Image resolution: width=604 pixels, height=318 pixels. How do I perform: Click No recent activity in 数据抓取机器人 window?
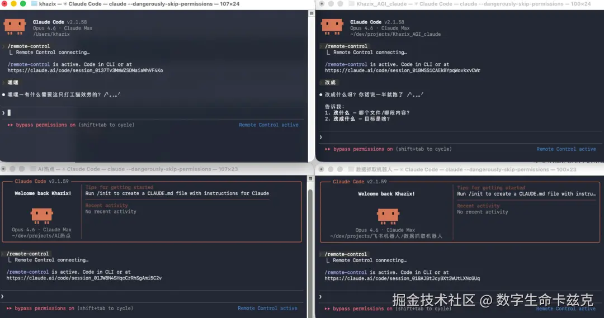point(482,212)
